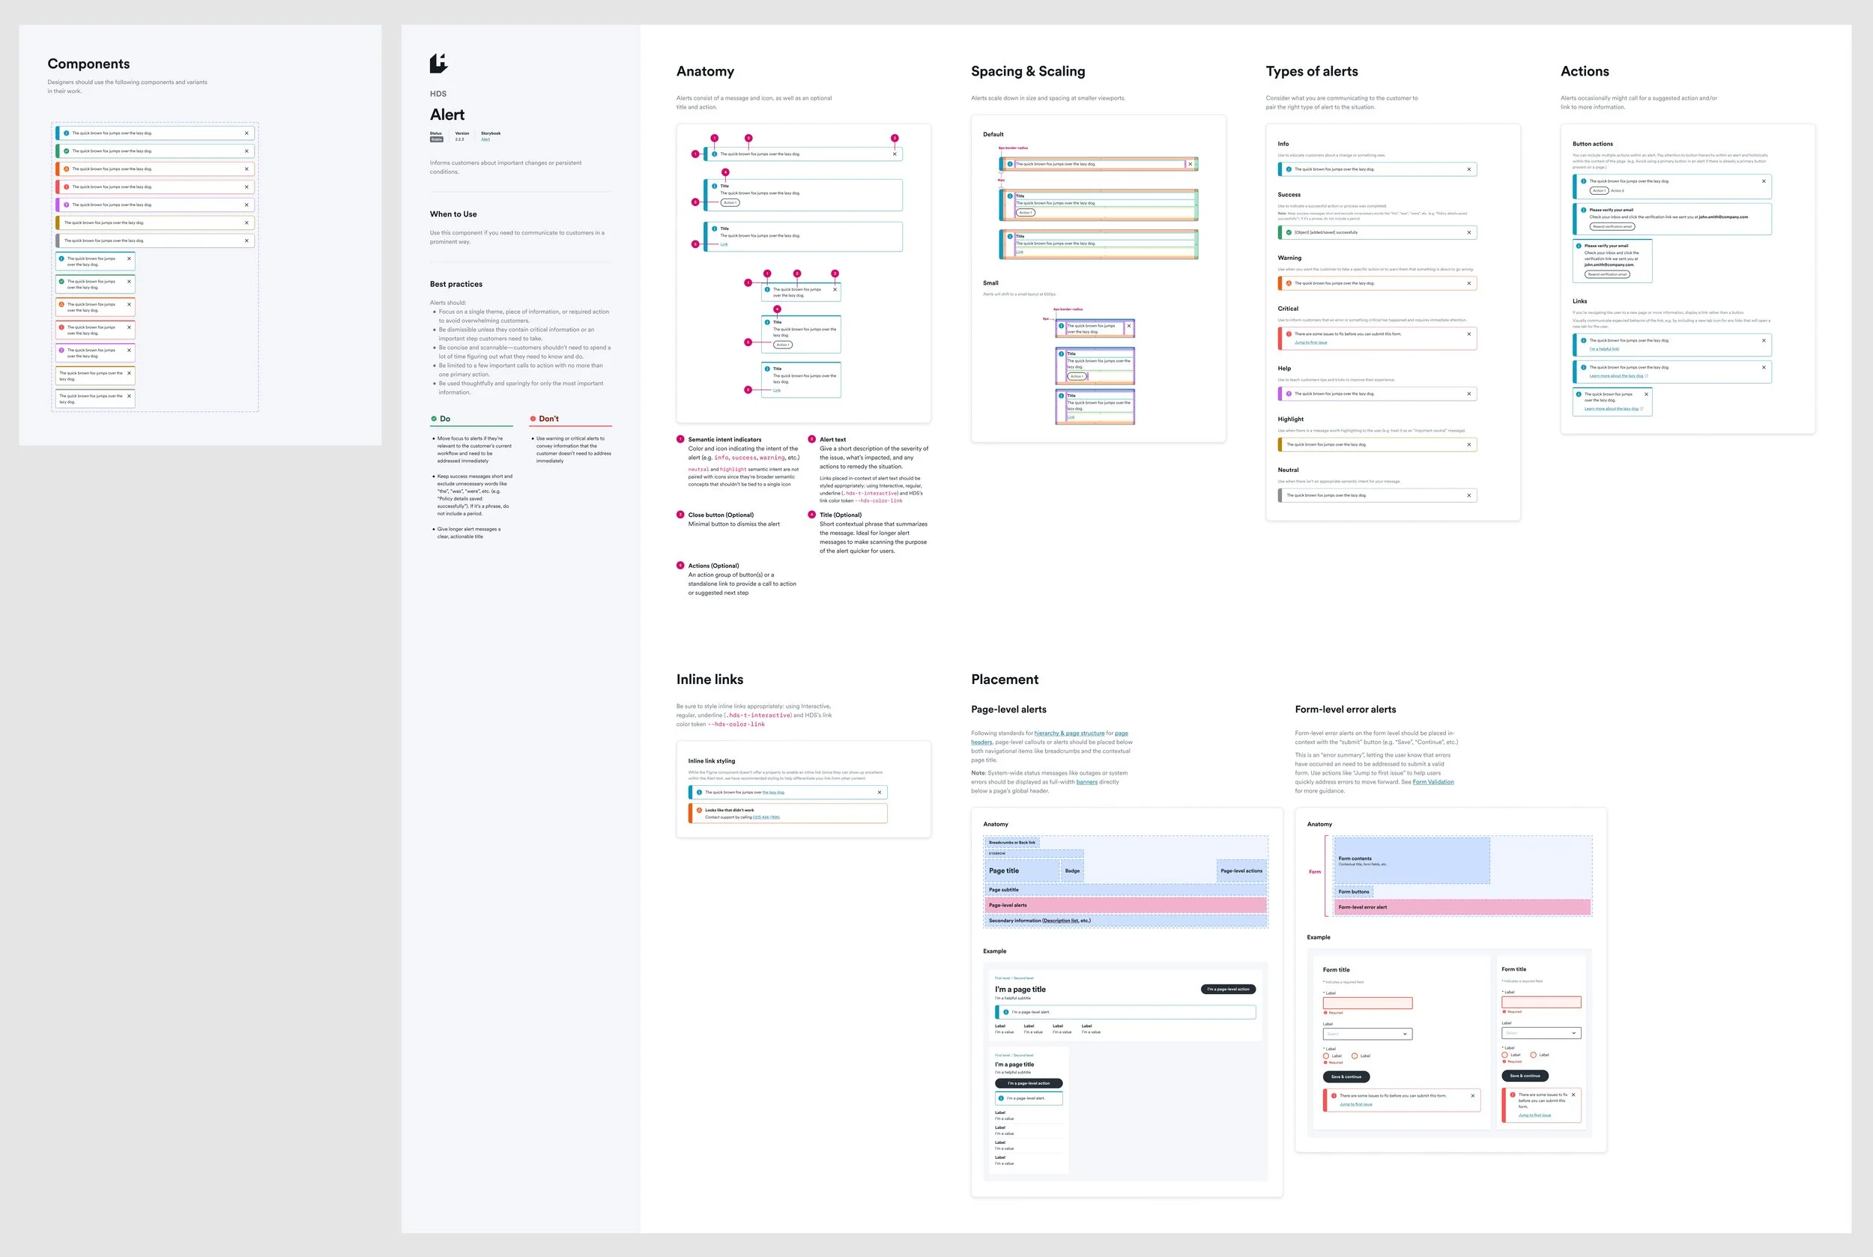Click the info icon on the Info alert

coord(1290,169)
